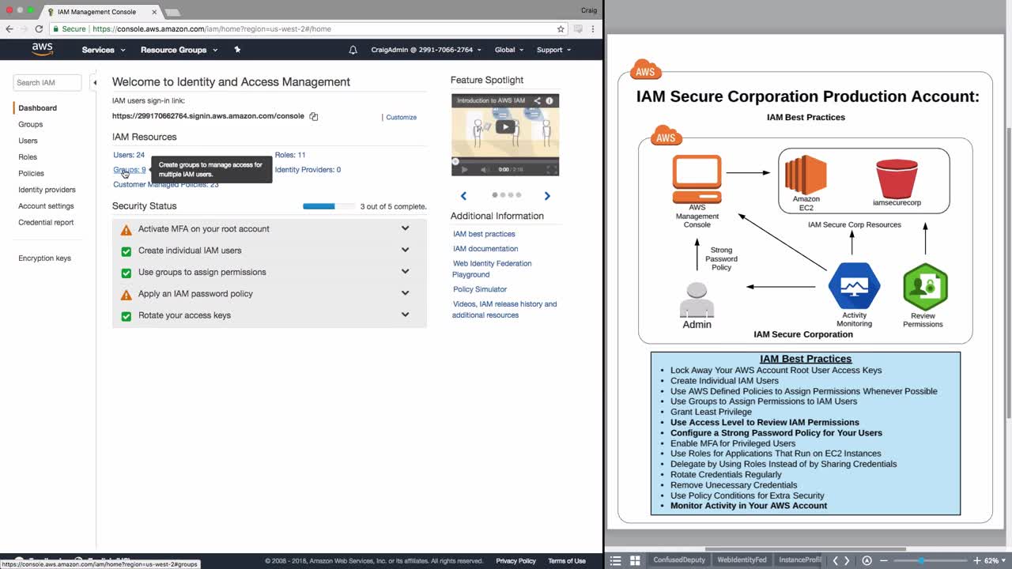Go back using the browser back arrow
This screenshot has height=569, width=1012.
[9, 28]
